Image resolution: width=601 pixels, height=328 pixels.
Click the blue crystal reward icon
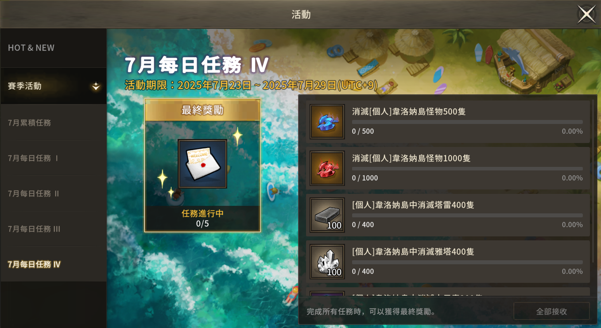pyautogui.click(x=327, y=122)
